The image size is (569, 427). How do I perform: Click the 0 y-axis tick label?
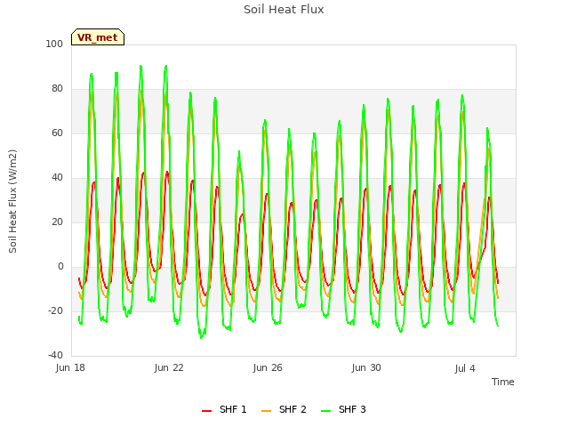(x=60, y=267)
